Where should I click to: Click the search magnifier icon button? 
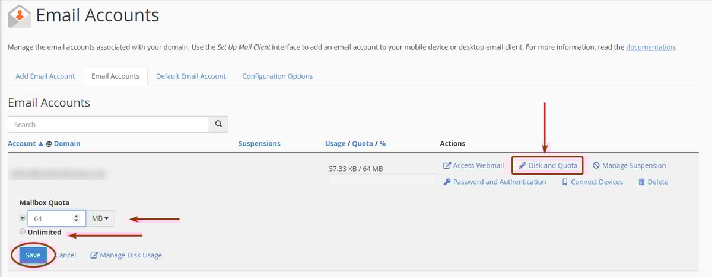218,124
